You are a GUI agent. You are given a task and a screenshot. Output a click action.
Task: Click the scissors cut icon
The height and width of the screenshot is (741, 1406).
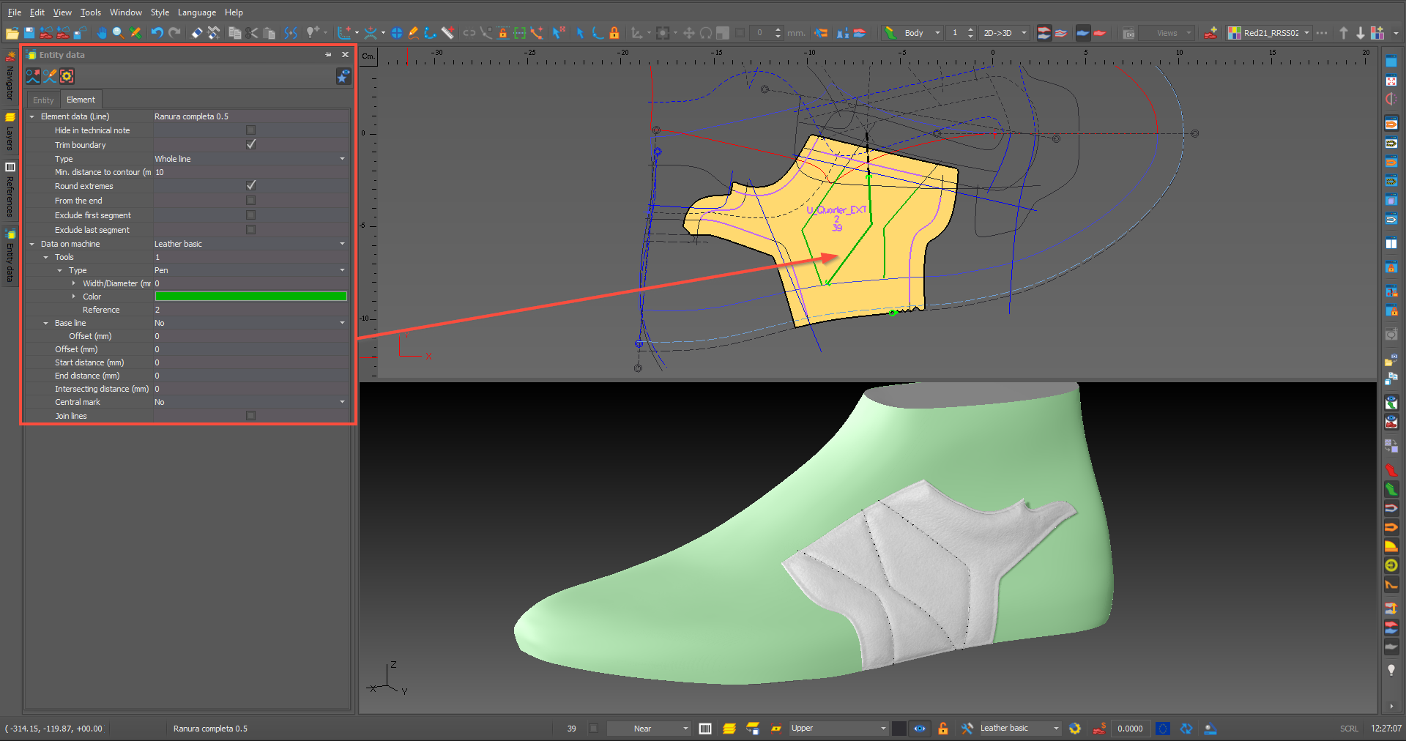pyautogui.click(x=252, y=33)
